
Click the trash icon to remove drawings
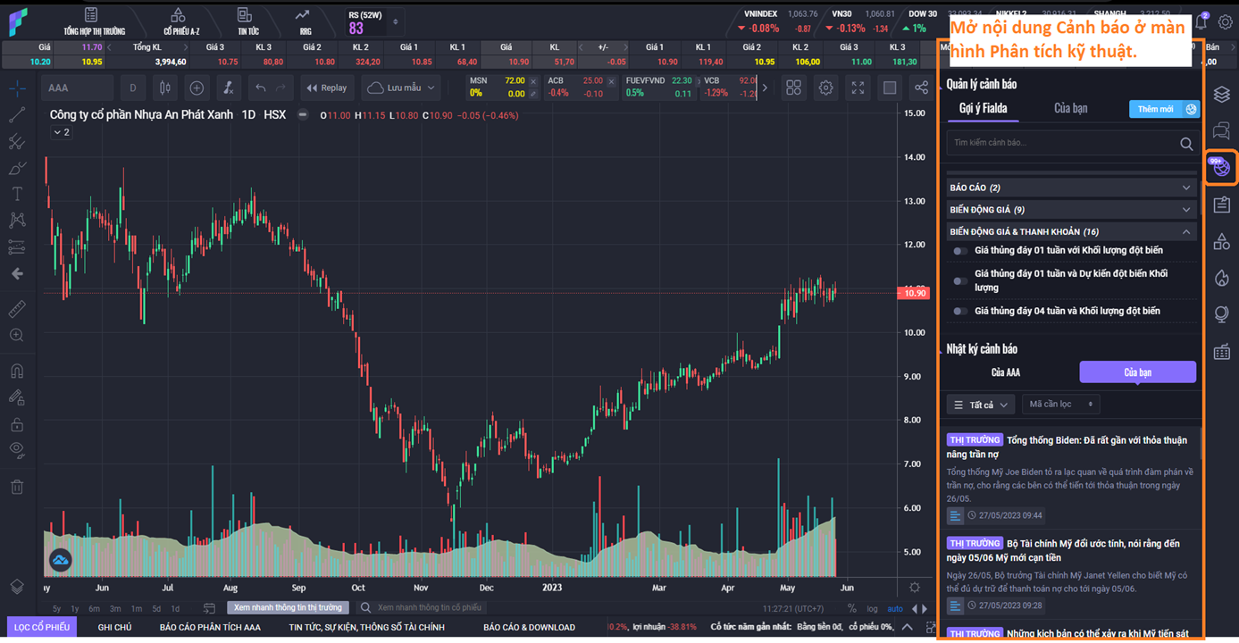[x=17, y=487]
